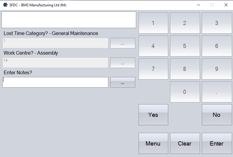Open Lost Time Category lookup ellipsis
Screen dimensions: 233x157
click(x=123, y=43)
